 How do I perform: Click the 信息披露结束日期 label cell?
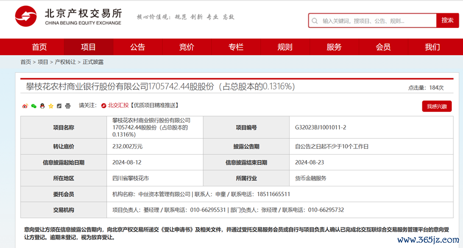point(246,162)
